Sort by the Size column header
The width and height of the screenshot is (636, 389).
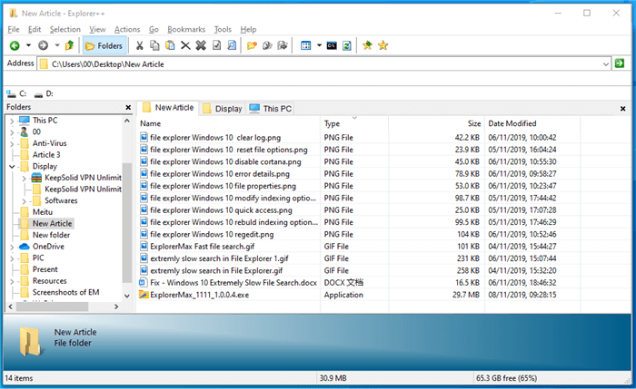pos(436,123)
